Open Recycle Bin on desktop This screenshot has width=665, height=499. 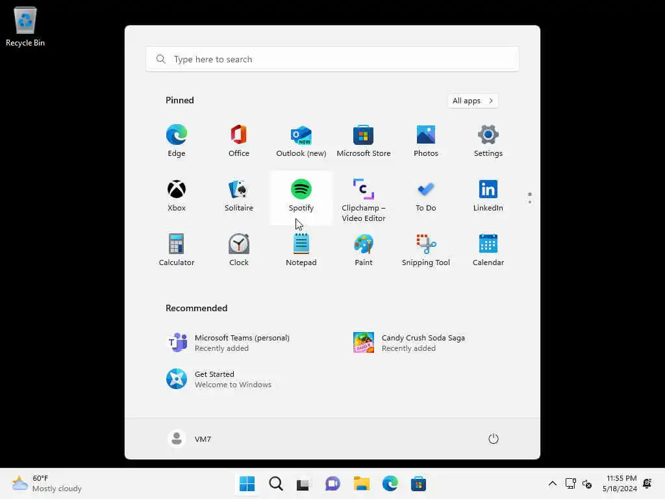pos(25,26)
